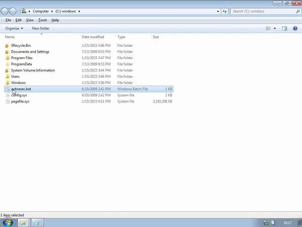The width and height of the screenshot is (302, 227).
Task: Open the Edit menu
Action: (x=19, y=20)
